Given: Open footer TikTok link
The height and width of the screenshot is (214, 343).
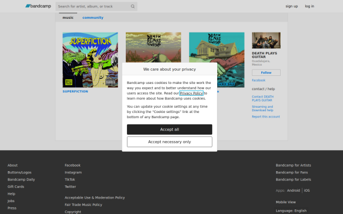Looking at the screenshot, I should click(70, 180).
